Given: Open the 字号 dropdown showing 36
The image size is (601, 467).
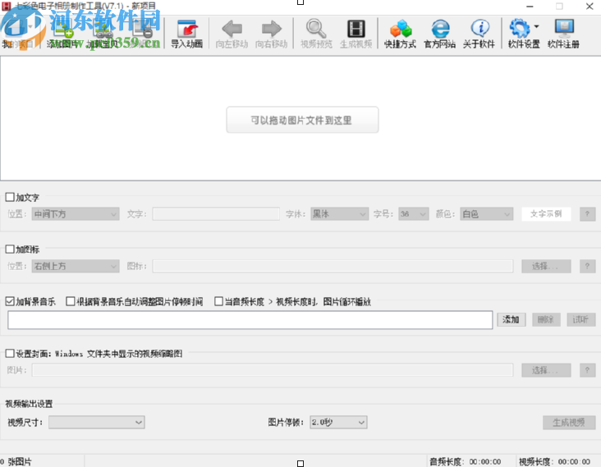Looking at the screenshot, I should 414,213.
